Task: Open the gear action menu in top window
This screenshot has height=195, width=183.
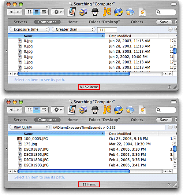Action: tap(58, 12)
